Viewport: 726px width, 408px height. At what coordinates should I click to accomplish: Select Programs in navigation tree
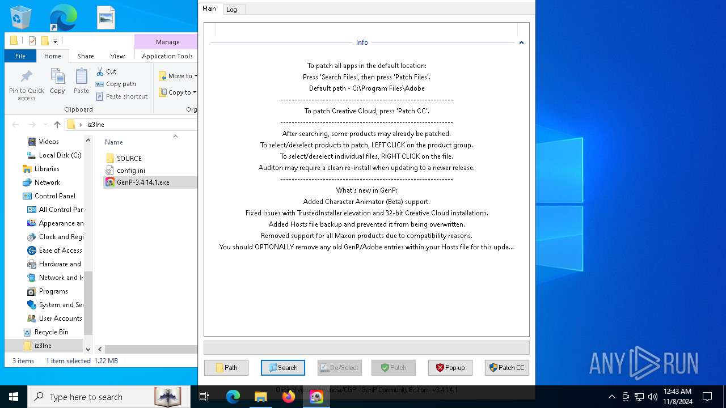pos(48,291)
